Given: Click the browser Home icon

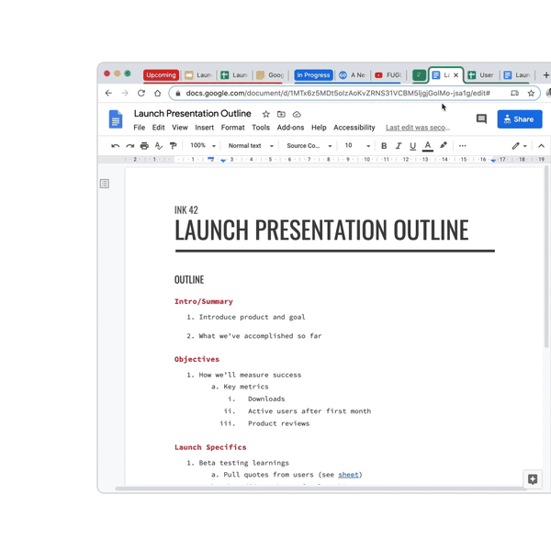Looking at the screenshot, I should tap(157, 93).
